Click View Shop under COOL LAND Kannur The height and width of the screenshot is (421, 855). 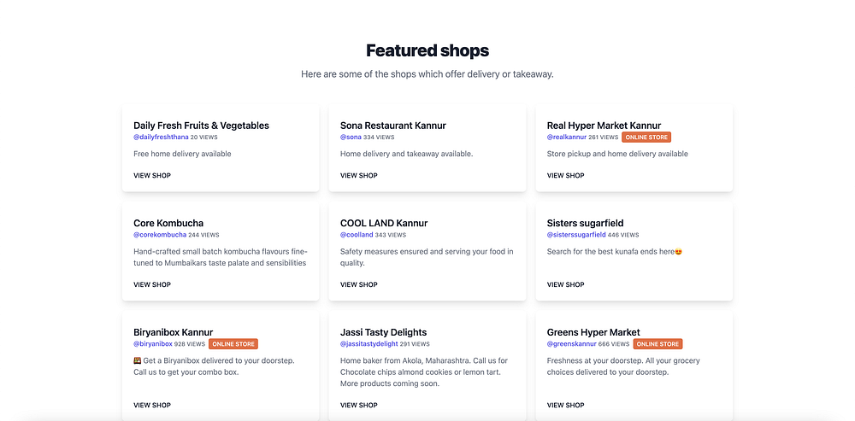(x=359, y=284)
